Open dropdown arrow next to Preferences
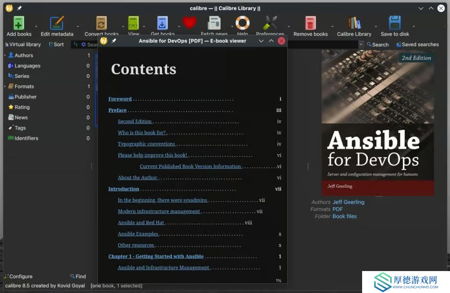 [x=289, y=26]
